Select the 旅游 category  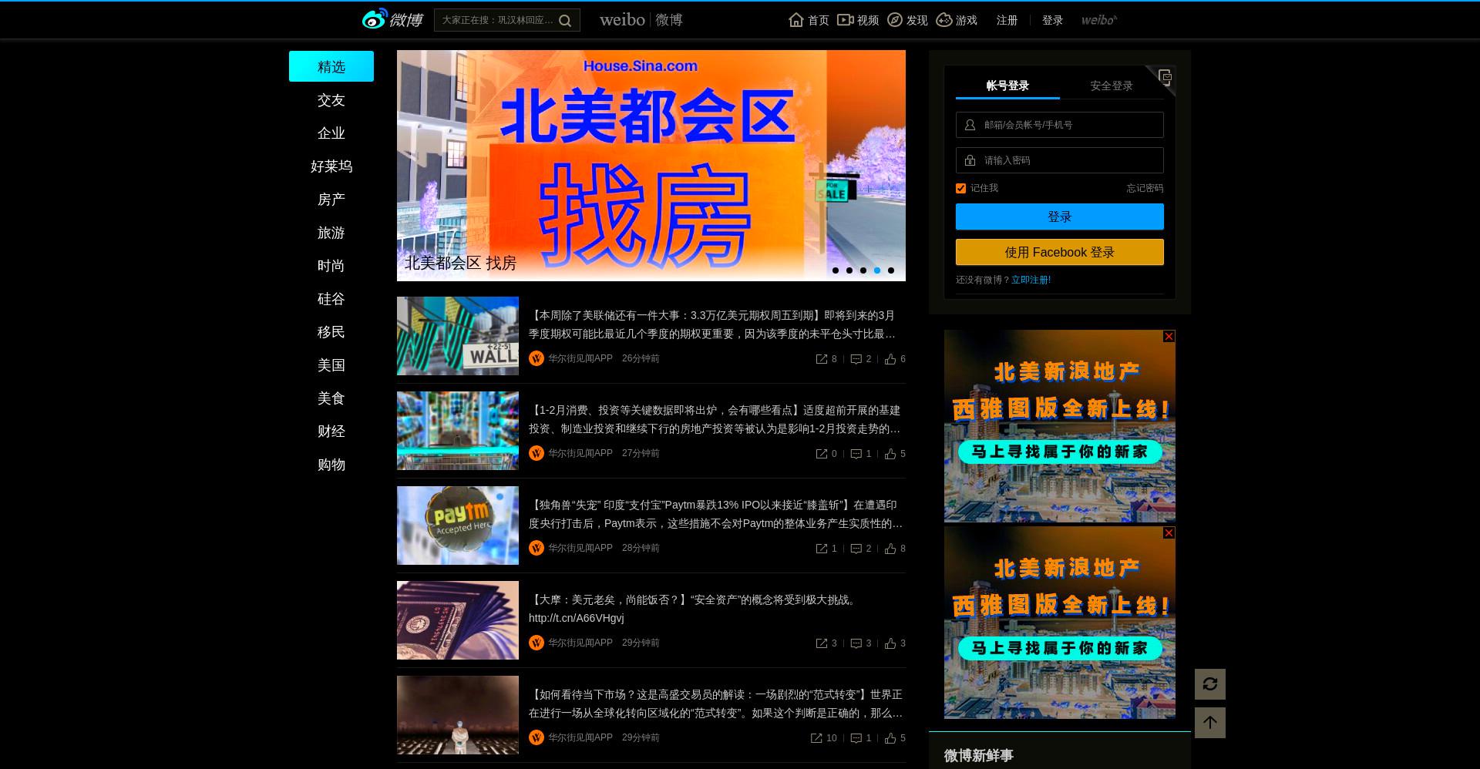click(331, 233)
